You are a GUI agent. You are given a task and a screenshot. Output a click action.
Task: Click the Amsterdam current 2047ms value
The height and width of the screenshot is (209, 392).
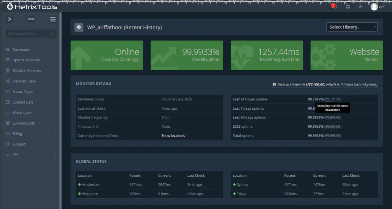(x=164, y=184)
